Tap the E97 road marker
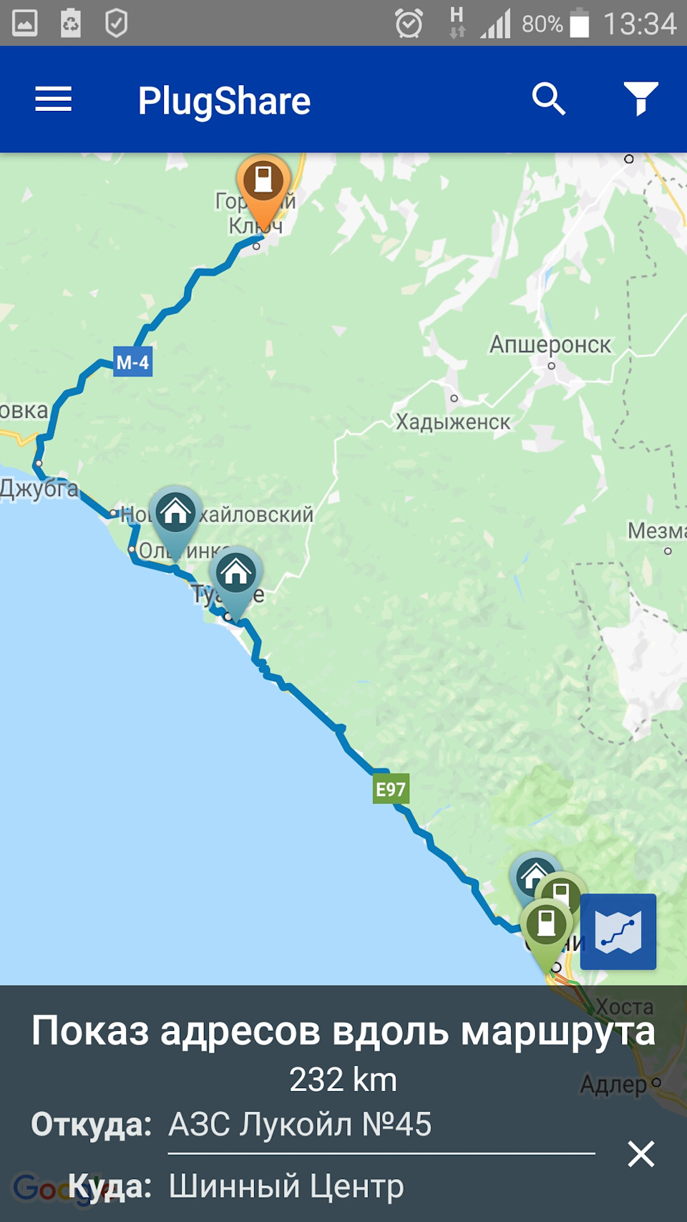Viewport: 687px width, 1222px height. 391,789
